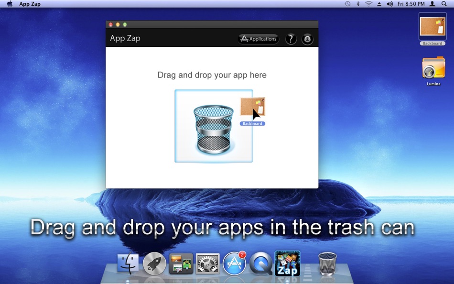
Task: Click the App Zap icon in the Dock
Action: (287, 263)
